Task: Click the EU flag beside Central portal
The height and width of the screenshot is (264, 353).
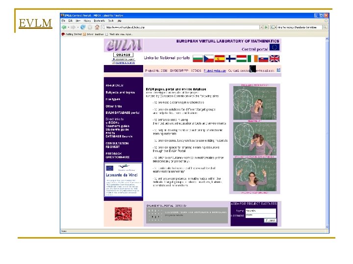Action: tap(275, 47)
